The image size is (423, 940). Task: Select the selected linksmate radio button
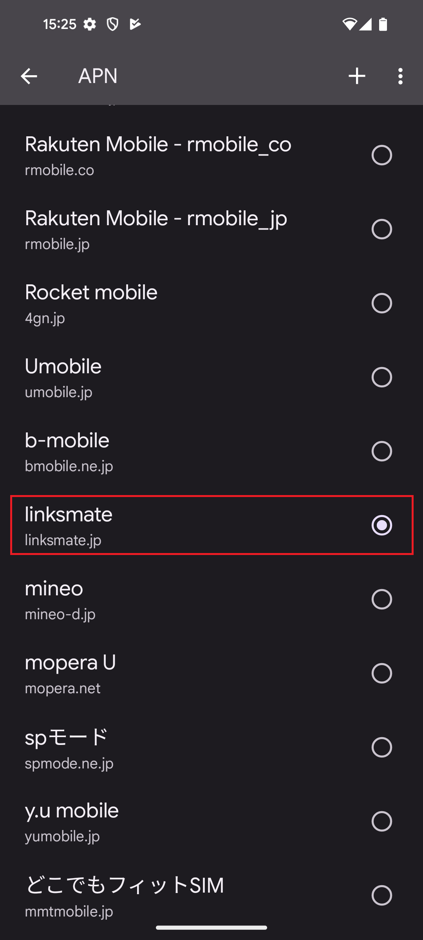click(x=381, y=525)
